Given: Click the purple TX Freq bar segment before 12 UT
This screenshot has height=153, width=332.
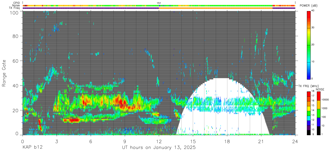Looking at the screenshot, I should (91, 8).
